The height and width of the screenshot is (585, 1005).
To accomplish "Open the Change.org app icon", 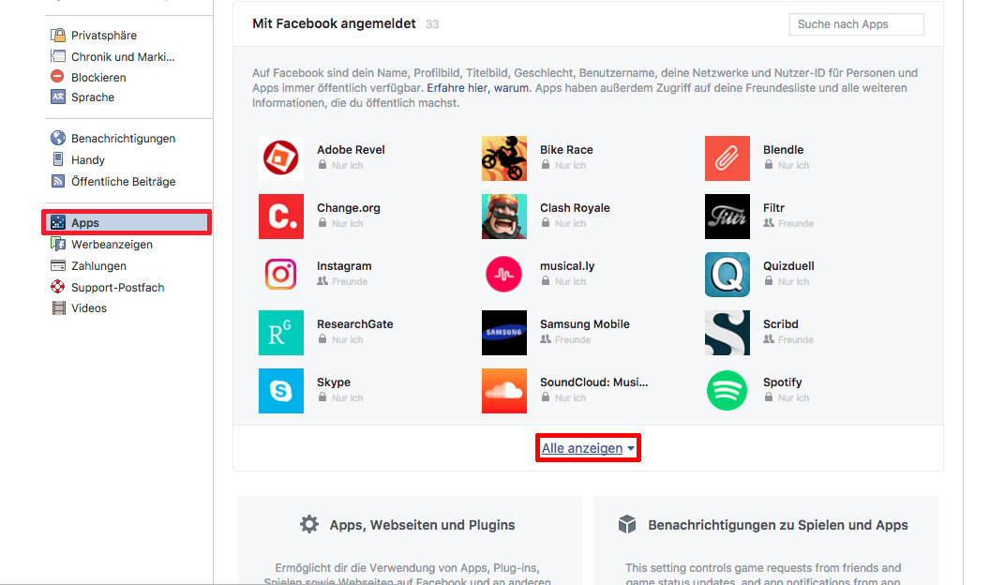I will click(280, 217).
